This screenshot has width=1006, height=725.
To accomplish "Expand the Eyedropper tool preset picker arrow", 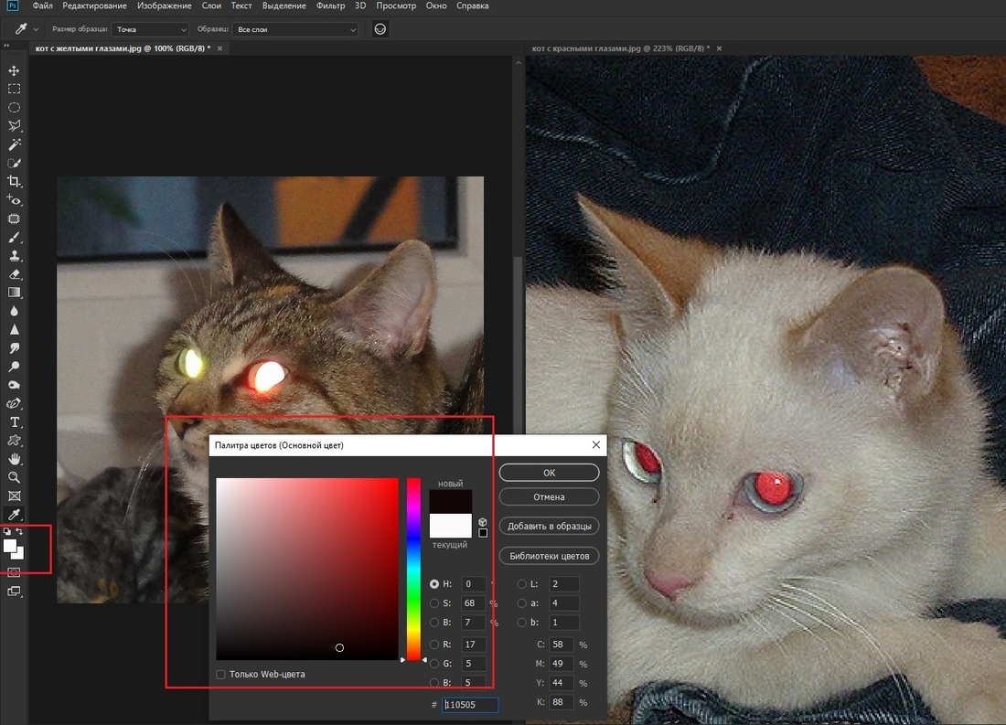I will point(35,30).
